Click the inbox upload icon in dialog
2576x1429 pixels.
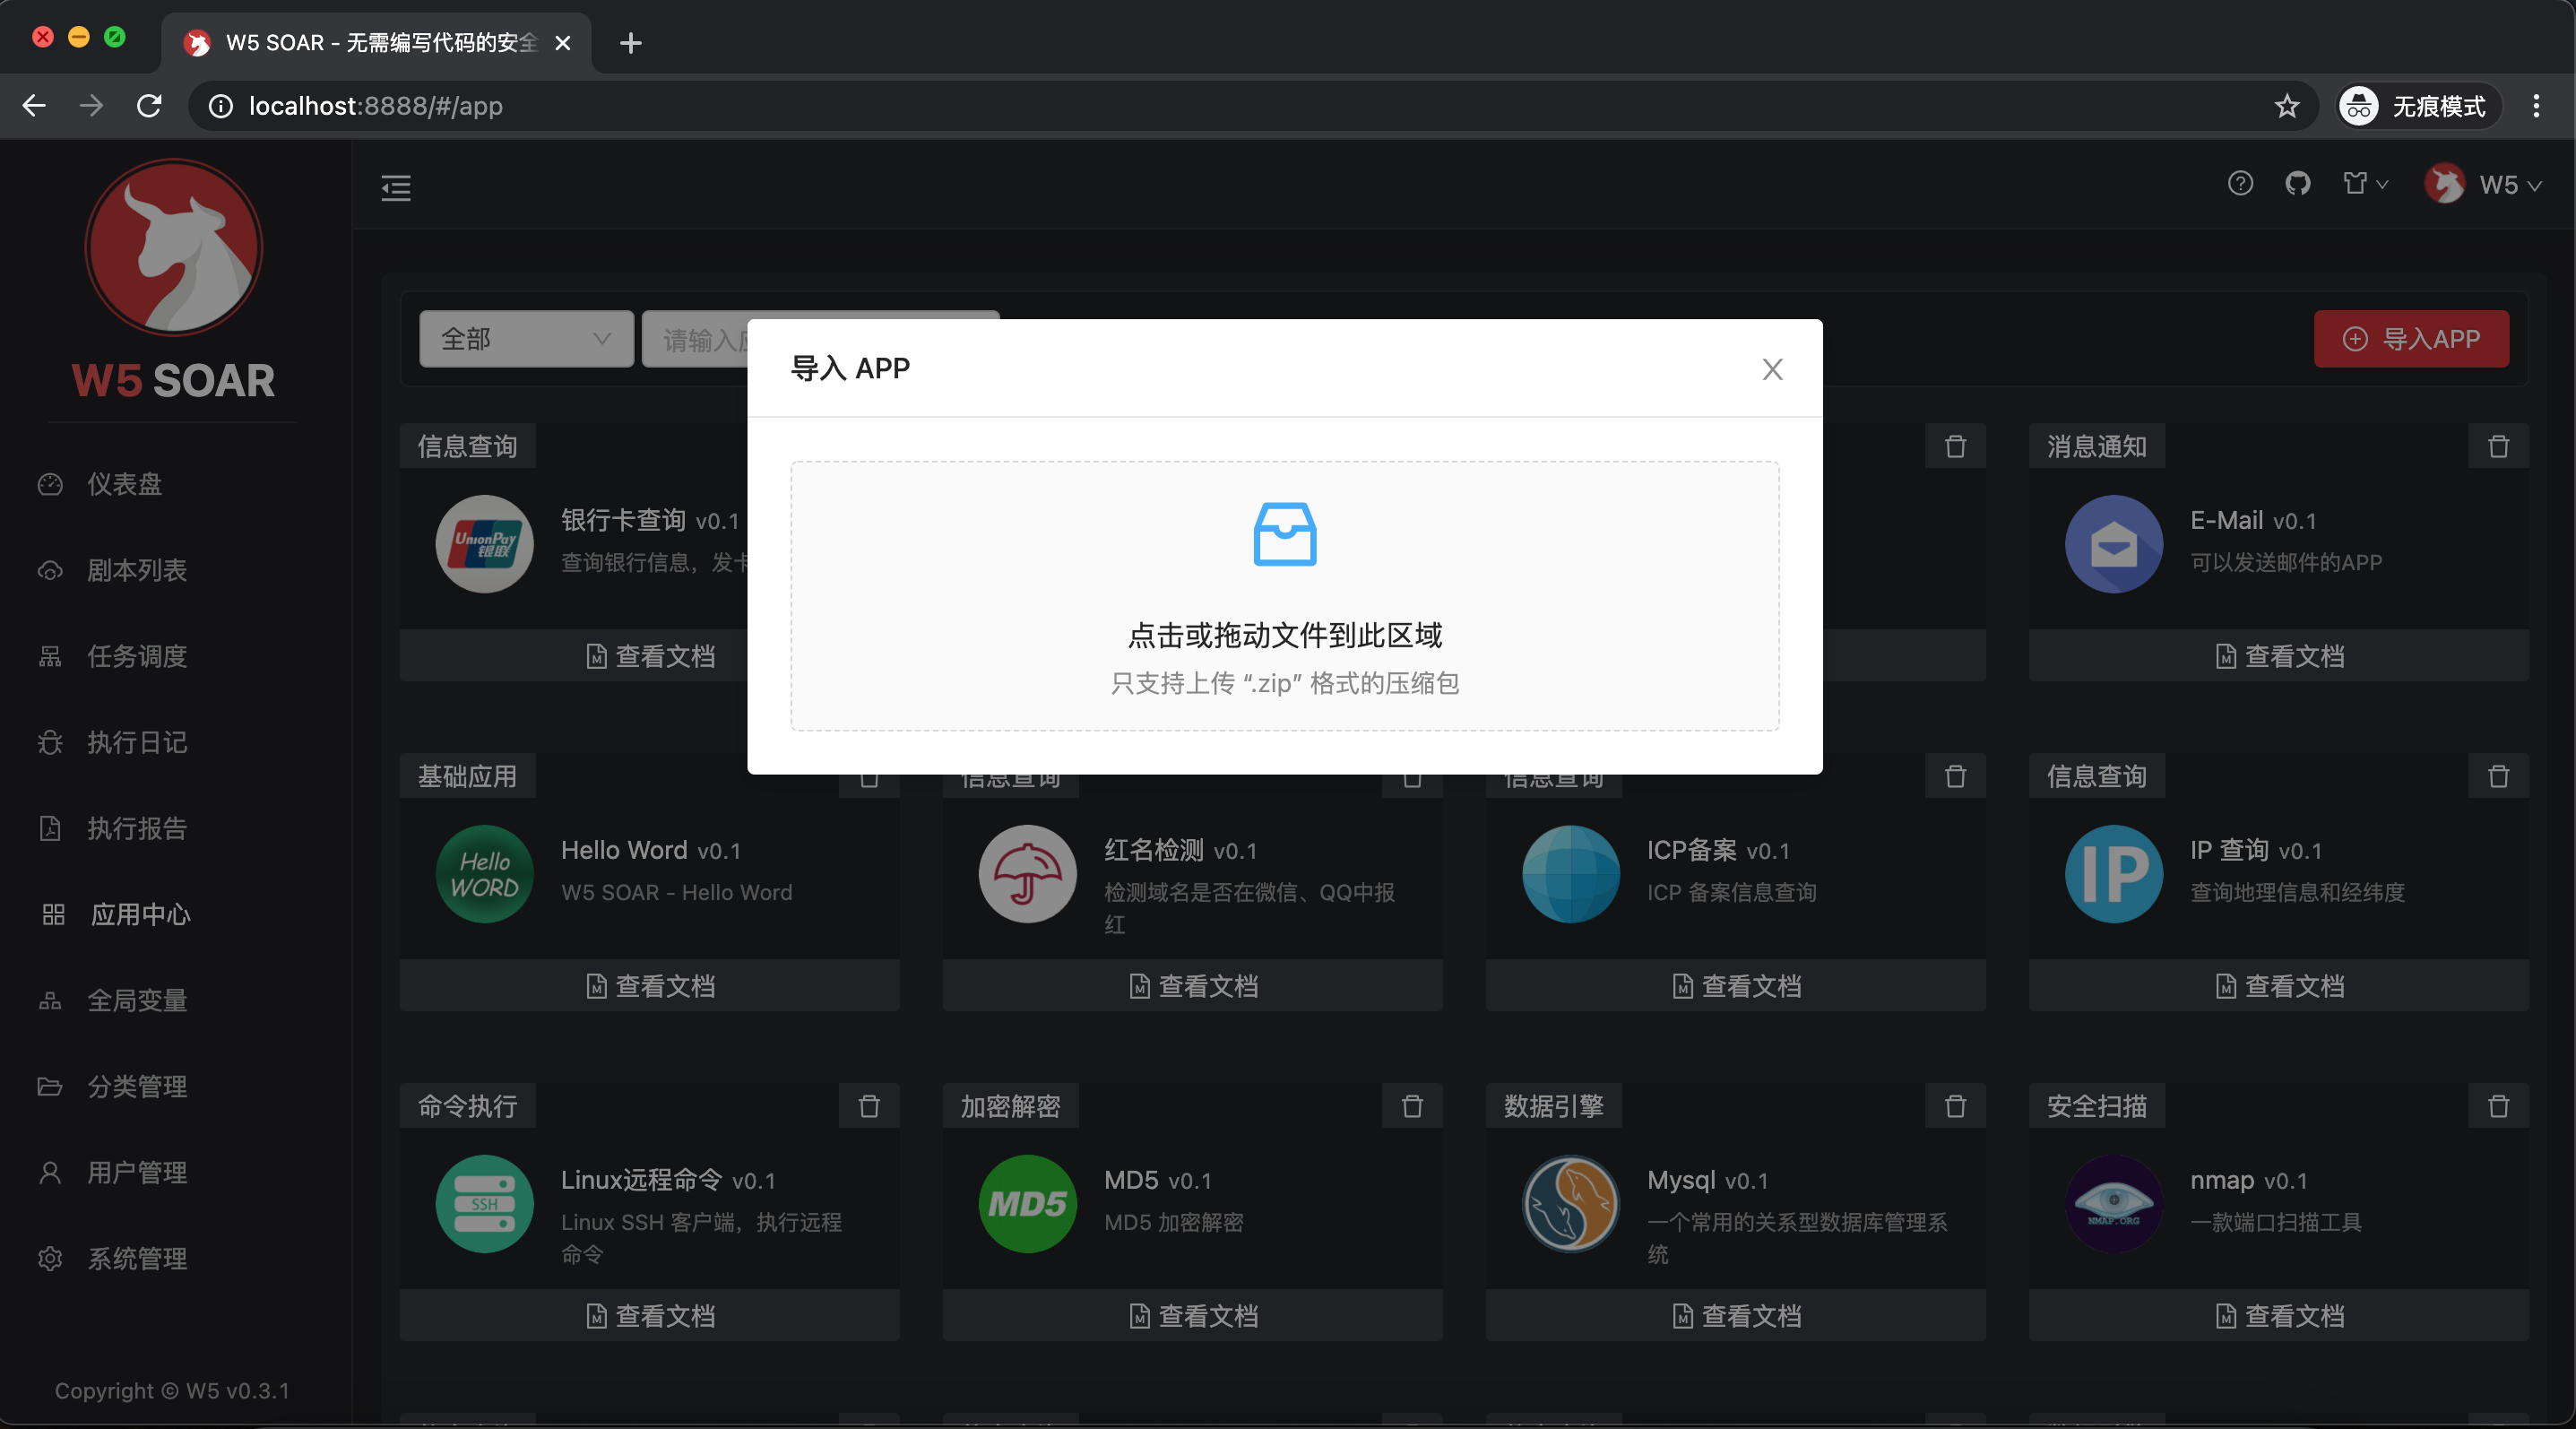coord(1285,534)
